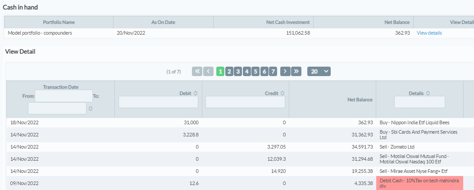This screenshot has width=474, height=190.
Task: Click the Debit filter input
Action: (x=159, y=102)
